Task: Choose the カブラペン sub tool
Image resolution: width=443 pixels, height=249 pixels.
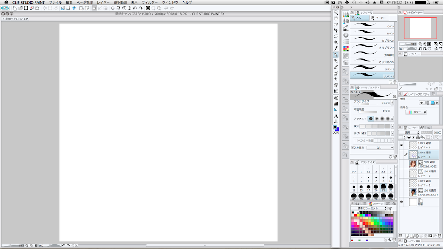Action: (x=373, y=39)
